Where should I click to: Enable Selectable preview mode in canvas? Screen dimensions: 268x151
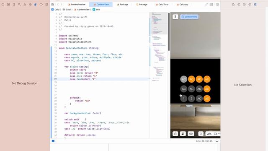click(183, 134)
